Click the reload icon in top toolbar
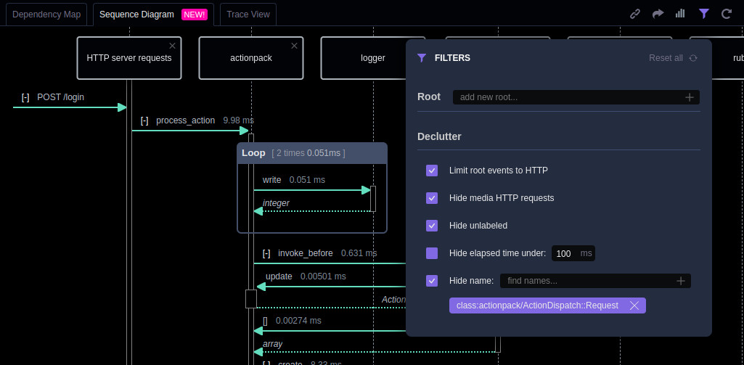 pos(727,14)
